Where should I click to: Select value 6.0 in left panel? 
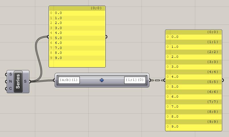[x=59, y=43]
